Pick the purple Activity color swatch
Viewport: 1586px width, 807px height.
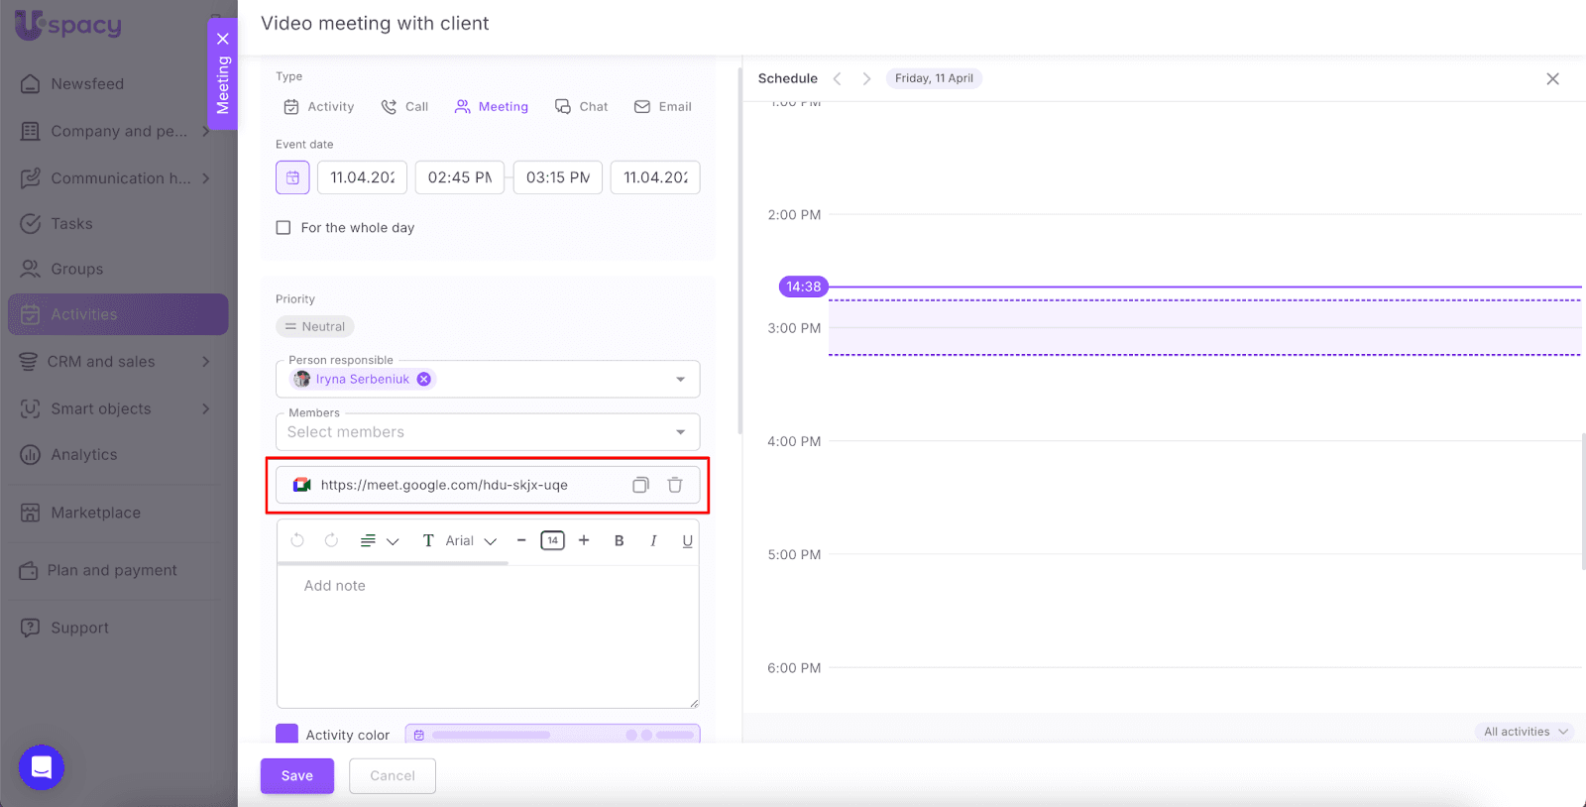pos(286,735)
